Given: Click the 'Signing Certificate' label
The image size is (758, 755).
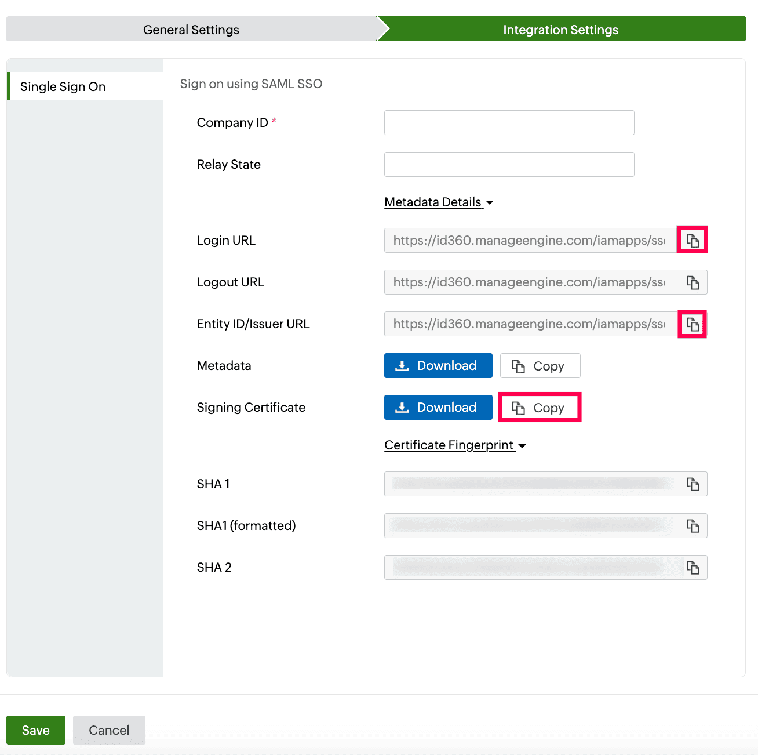Looking at the screenshot, I should (x=251, y=408).
